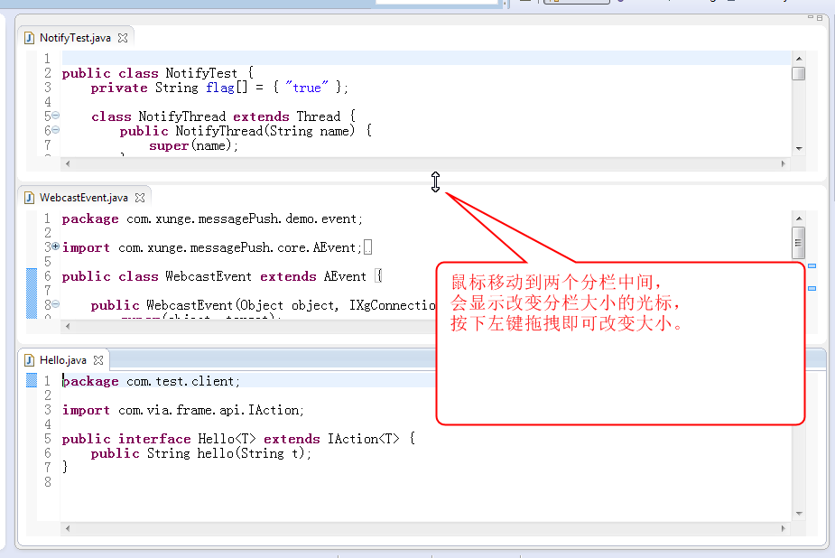
Task: Click the closing brace on line 7 of Hello.java
Action: pyautogui.click(x=65, y=467)
